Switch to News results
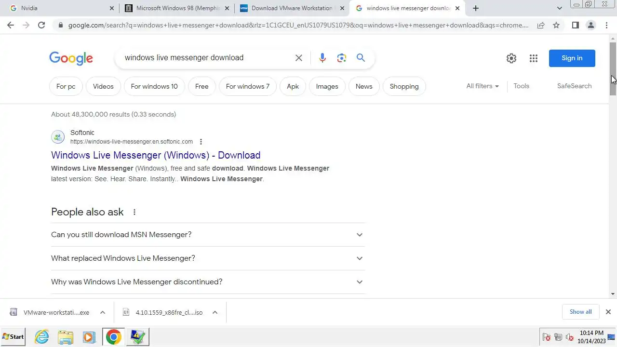Screen dimensions: 617x347 (x=364, y=86)
